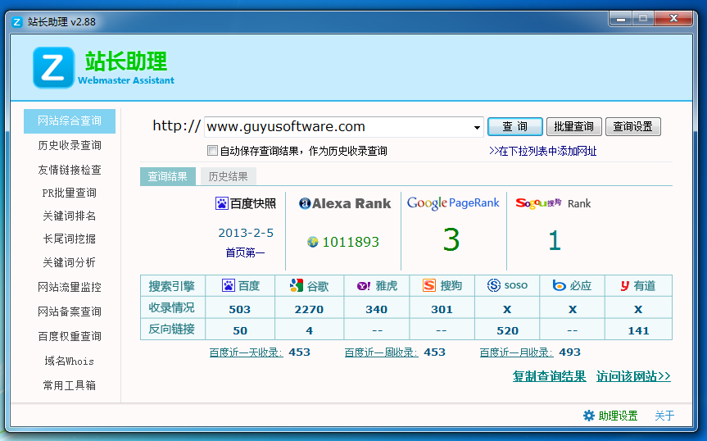707x441 pixels.
Task: Click the Google indexed count 2270
Action: click(309, 309)
